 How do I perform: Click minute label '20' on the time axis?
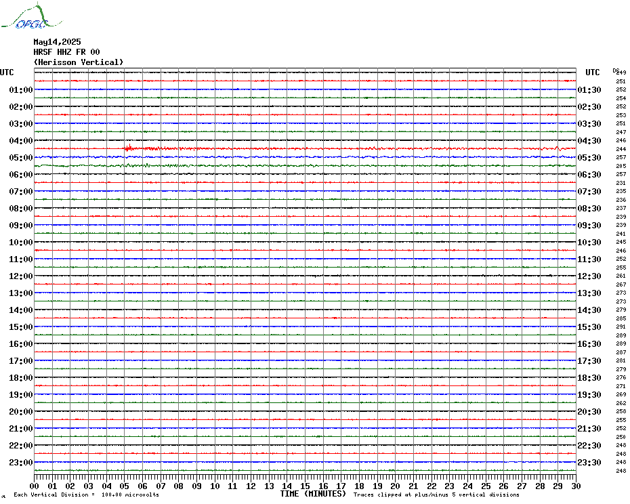pyautogui.click(x=396, y=486)
